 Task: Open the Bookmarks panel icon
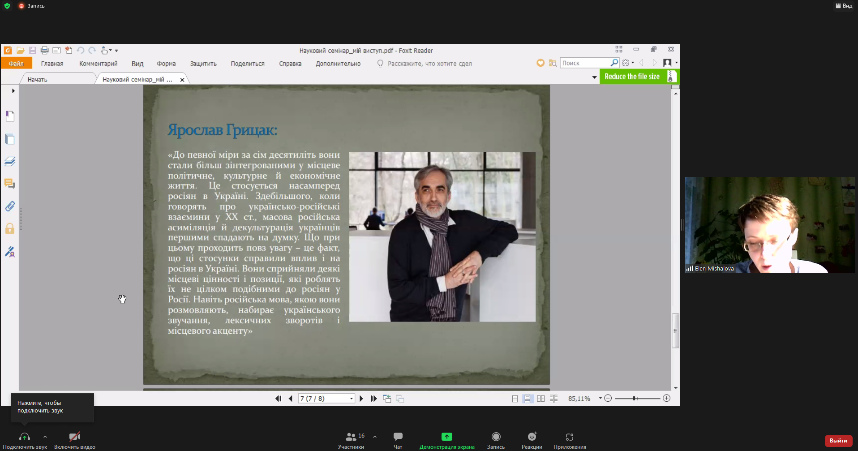tap(10, 116)
